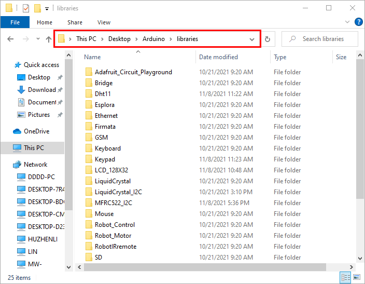The width and height of the screenshot is (365, 284).
Task: Select the Mouse folder icon
Action: coord(89,214)
